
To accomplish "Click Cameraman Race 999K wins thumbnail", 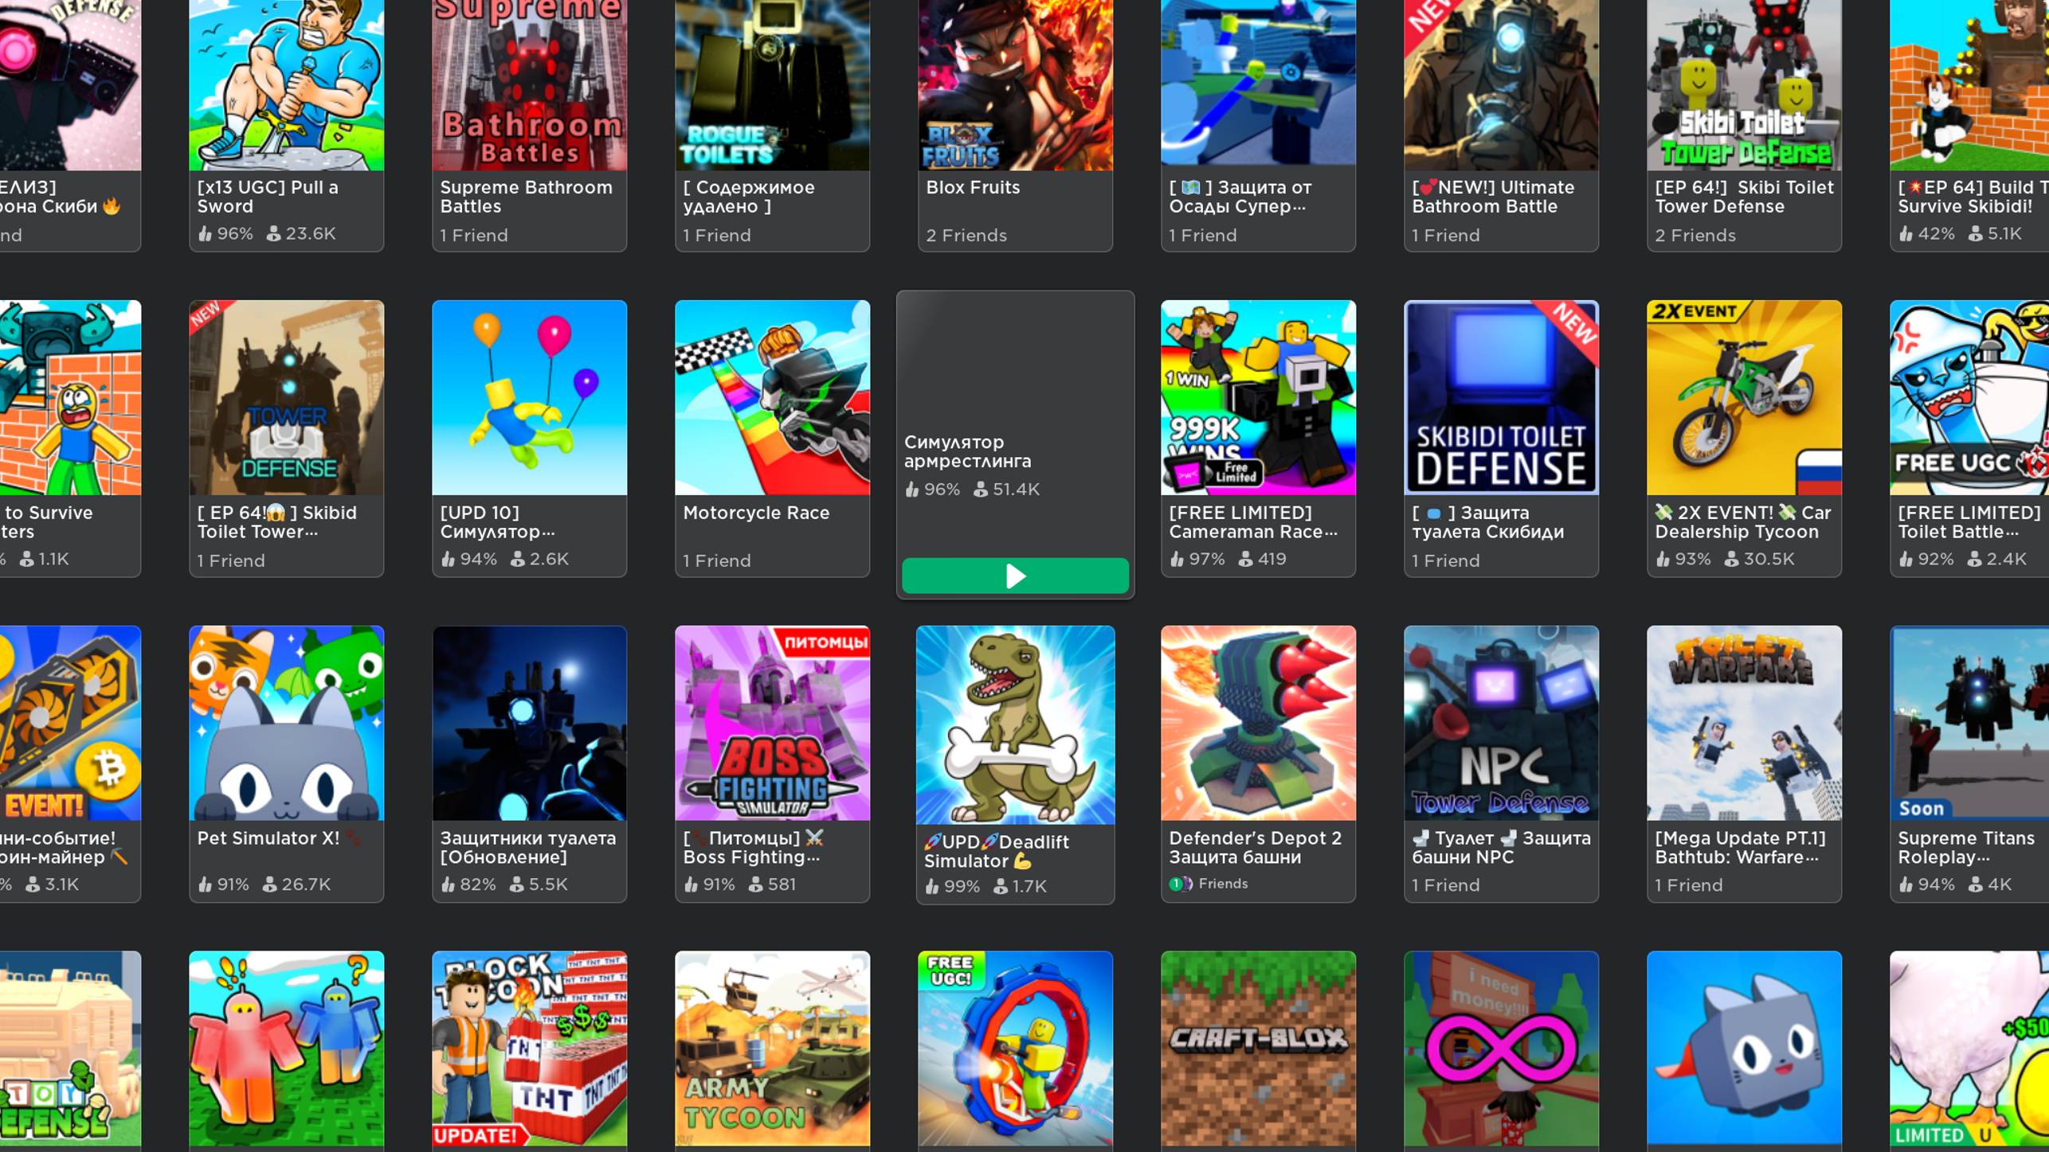I will coord(1258,397).
